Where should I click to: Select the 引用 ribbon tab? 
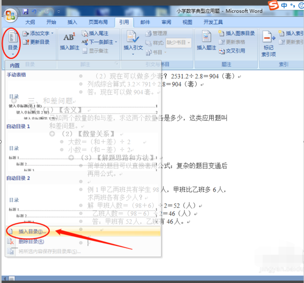[124, 22]
